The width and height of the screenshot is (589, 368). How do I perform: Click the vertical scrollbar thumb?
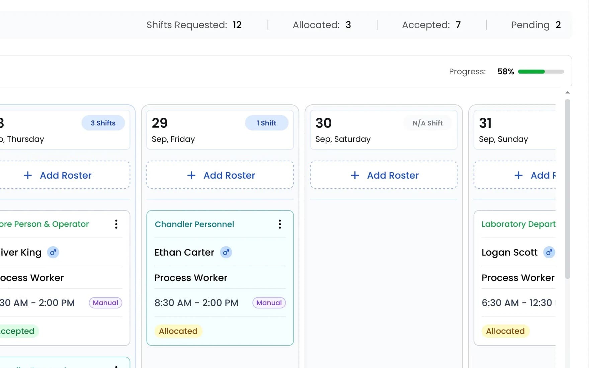click(x=567, y=189)
